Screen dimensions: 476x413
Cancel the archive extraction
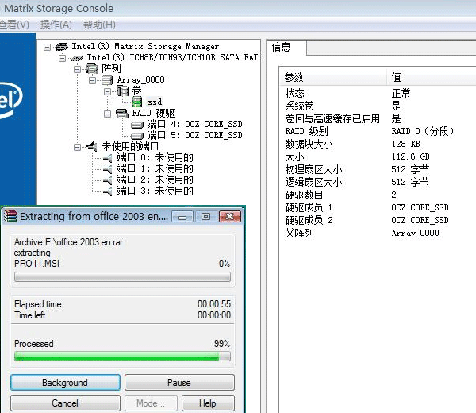[65, 403]
